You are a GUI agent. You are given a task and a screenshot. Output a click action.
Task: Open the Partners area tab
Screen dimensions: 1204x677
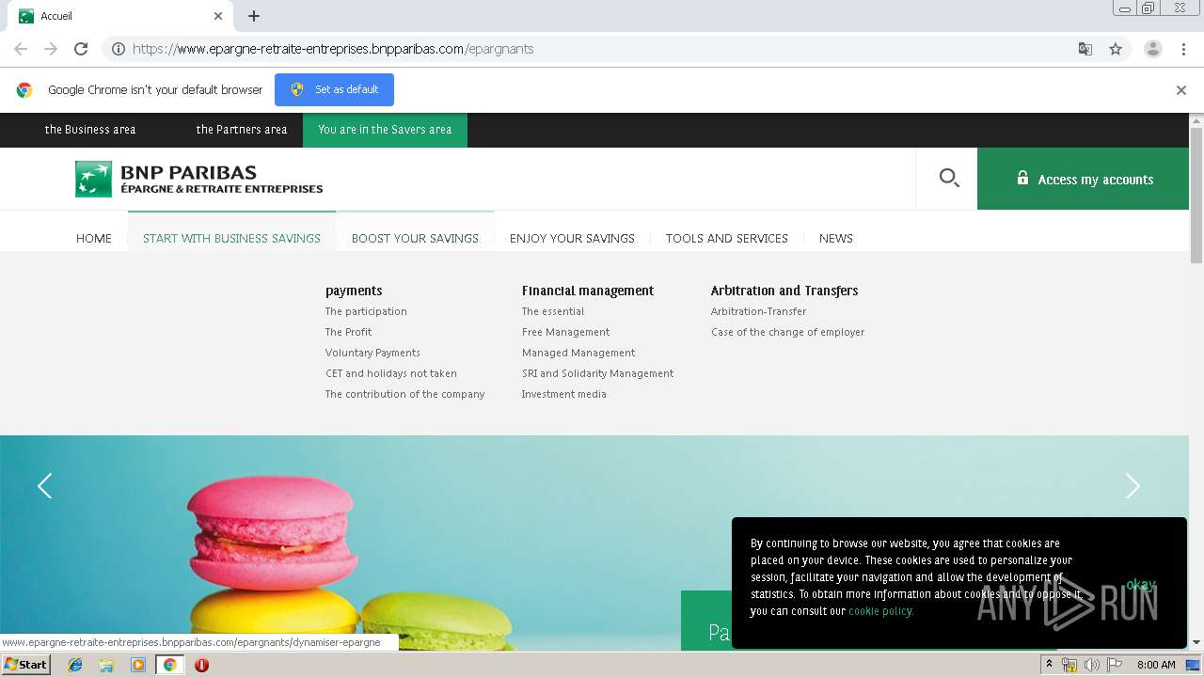(x=242, y=130)
